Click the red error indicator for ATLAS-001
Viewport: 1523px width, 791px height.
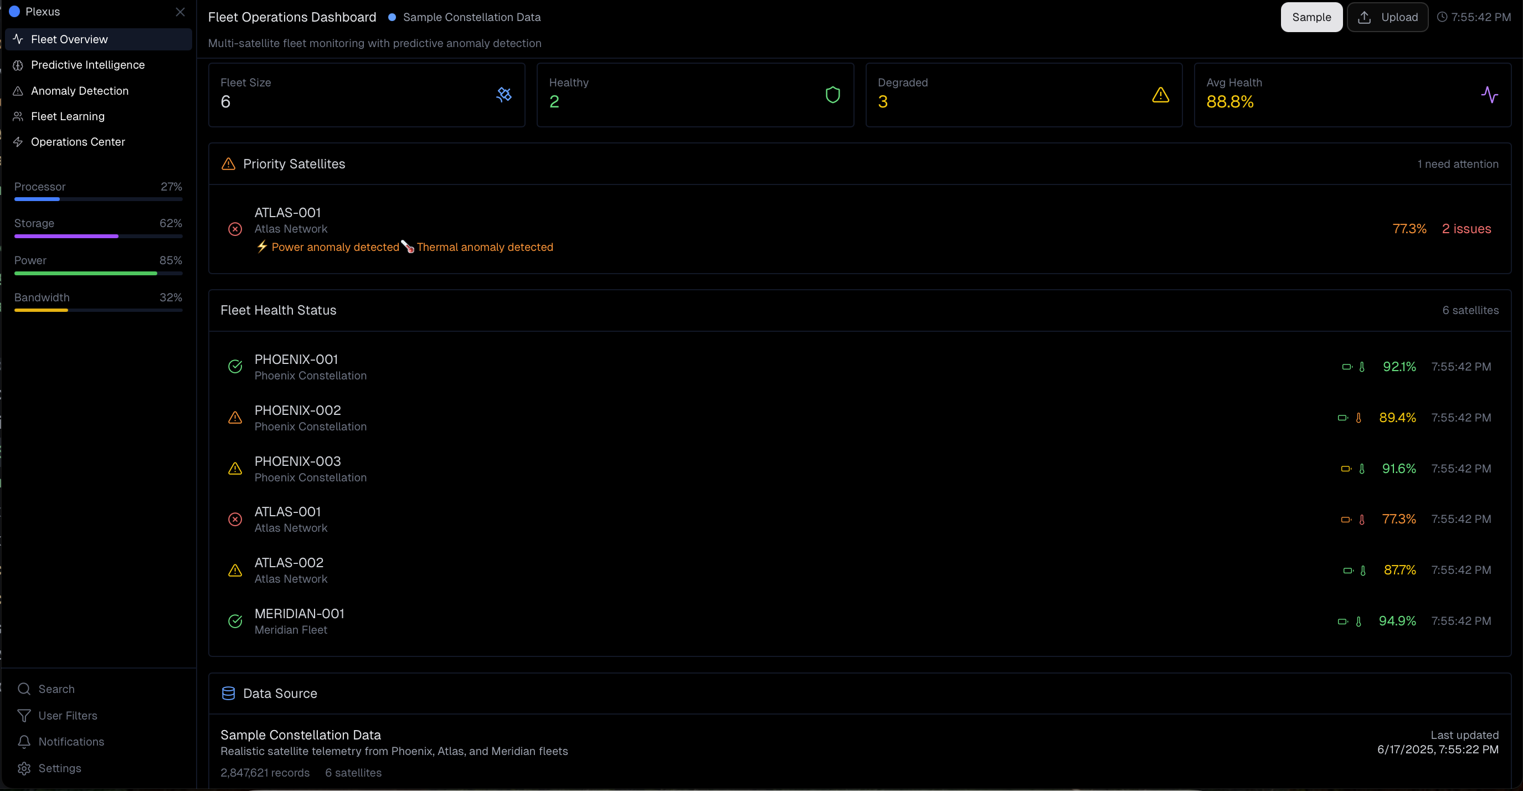[x=235, y=519]
